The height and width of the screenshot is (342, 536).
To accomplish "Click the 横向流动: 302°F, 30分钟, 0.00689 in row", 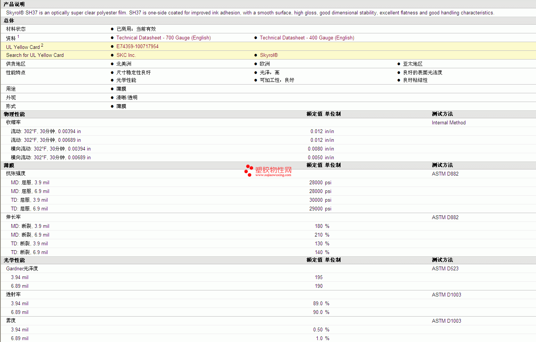I will [268, 157].
